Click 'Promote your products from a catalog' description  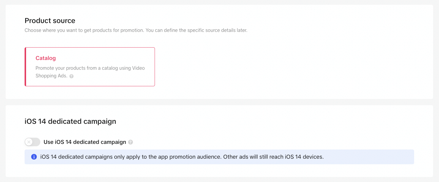click(90, 72)
